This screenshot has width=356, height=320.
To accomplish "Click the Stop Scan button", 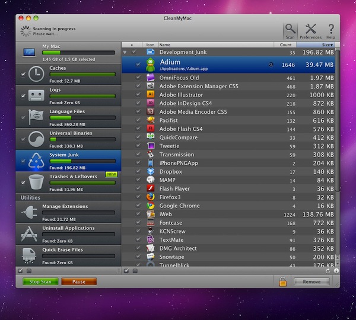I will 40,281.
